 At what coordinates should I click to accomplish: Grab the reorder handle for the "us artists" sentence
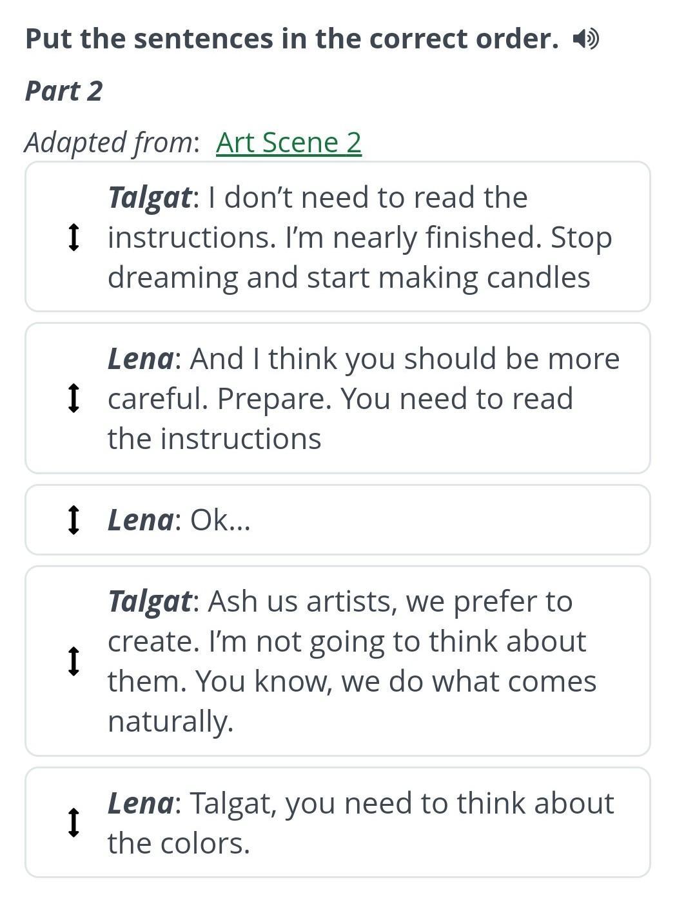(73, 661)
